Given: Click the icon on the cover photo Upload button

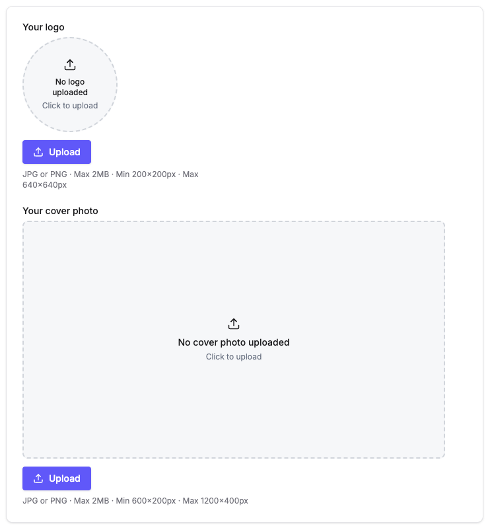Looking at the screenshot, I should (x=38, y=478).
